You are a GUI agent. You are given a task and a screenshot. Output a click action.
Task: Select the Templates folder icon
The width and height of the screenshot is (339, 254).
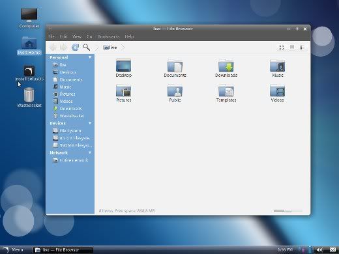click(226, 91)
